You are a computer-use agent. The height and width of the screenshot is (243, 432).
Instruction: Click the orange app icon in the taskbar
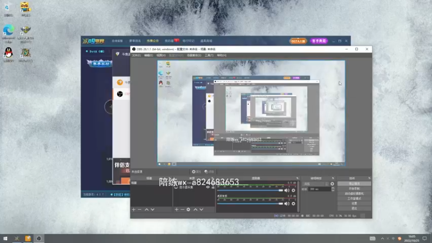pyautogui.click(x=28, y=238)
